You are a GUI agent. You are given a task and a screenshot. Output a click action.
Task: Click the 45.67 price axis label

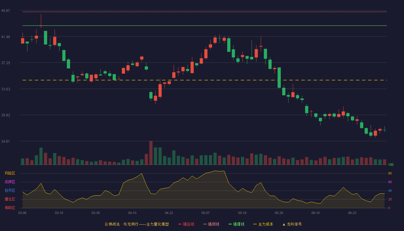click(5, 11)
